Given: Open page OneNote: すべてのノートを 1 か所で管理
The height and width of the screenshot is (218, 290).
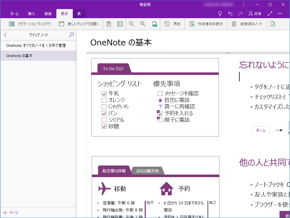Looking at the screenshot, I should 39,45.
